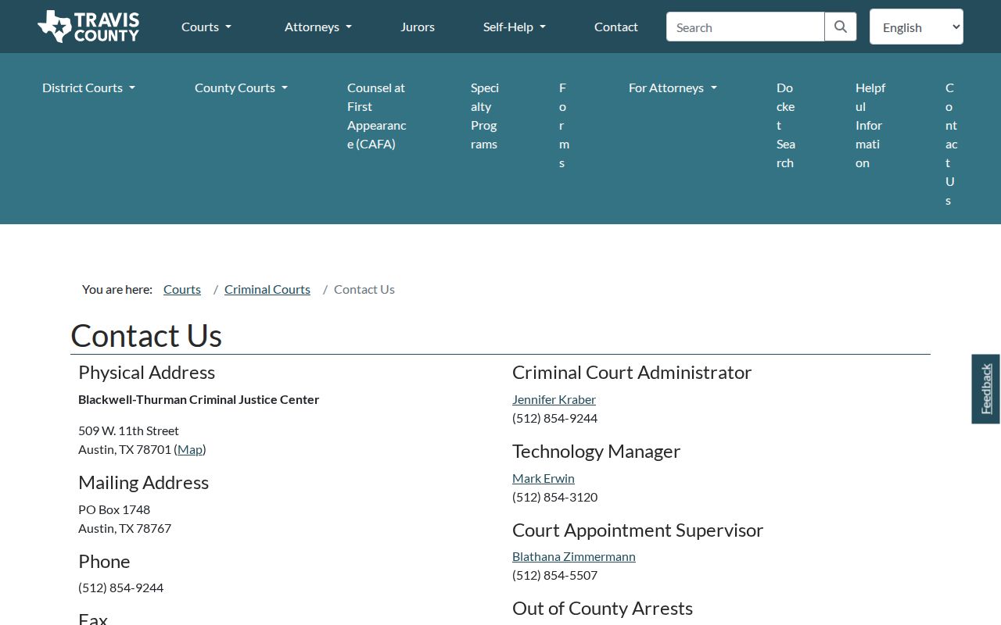Open Docket Search page
Image resolution: width=1001 pixels, height=625 pixels.
click(786, 125)
